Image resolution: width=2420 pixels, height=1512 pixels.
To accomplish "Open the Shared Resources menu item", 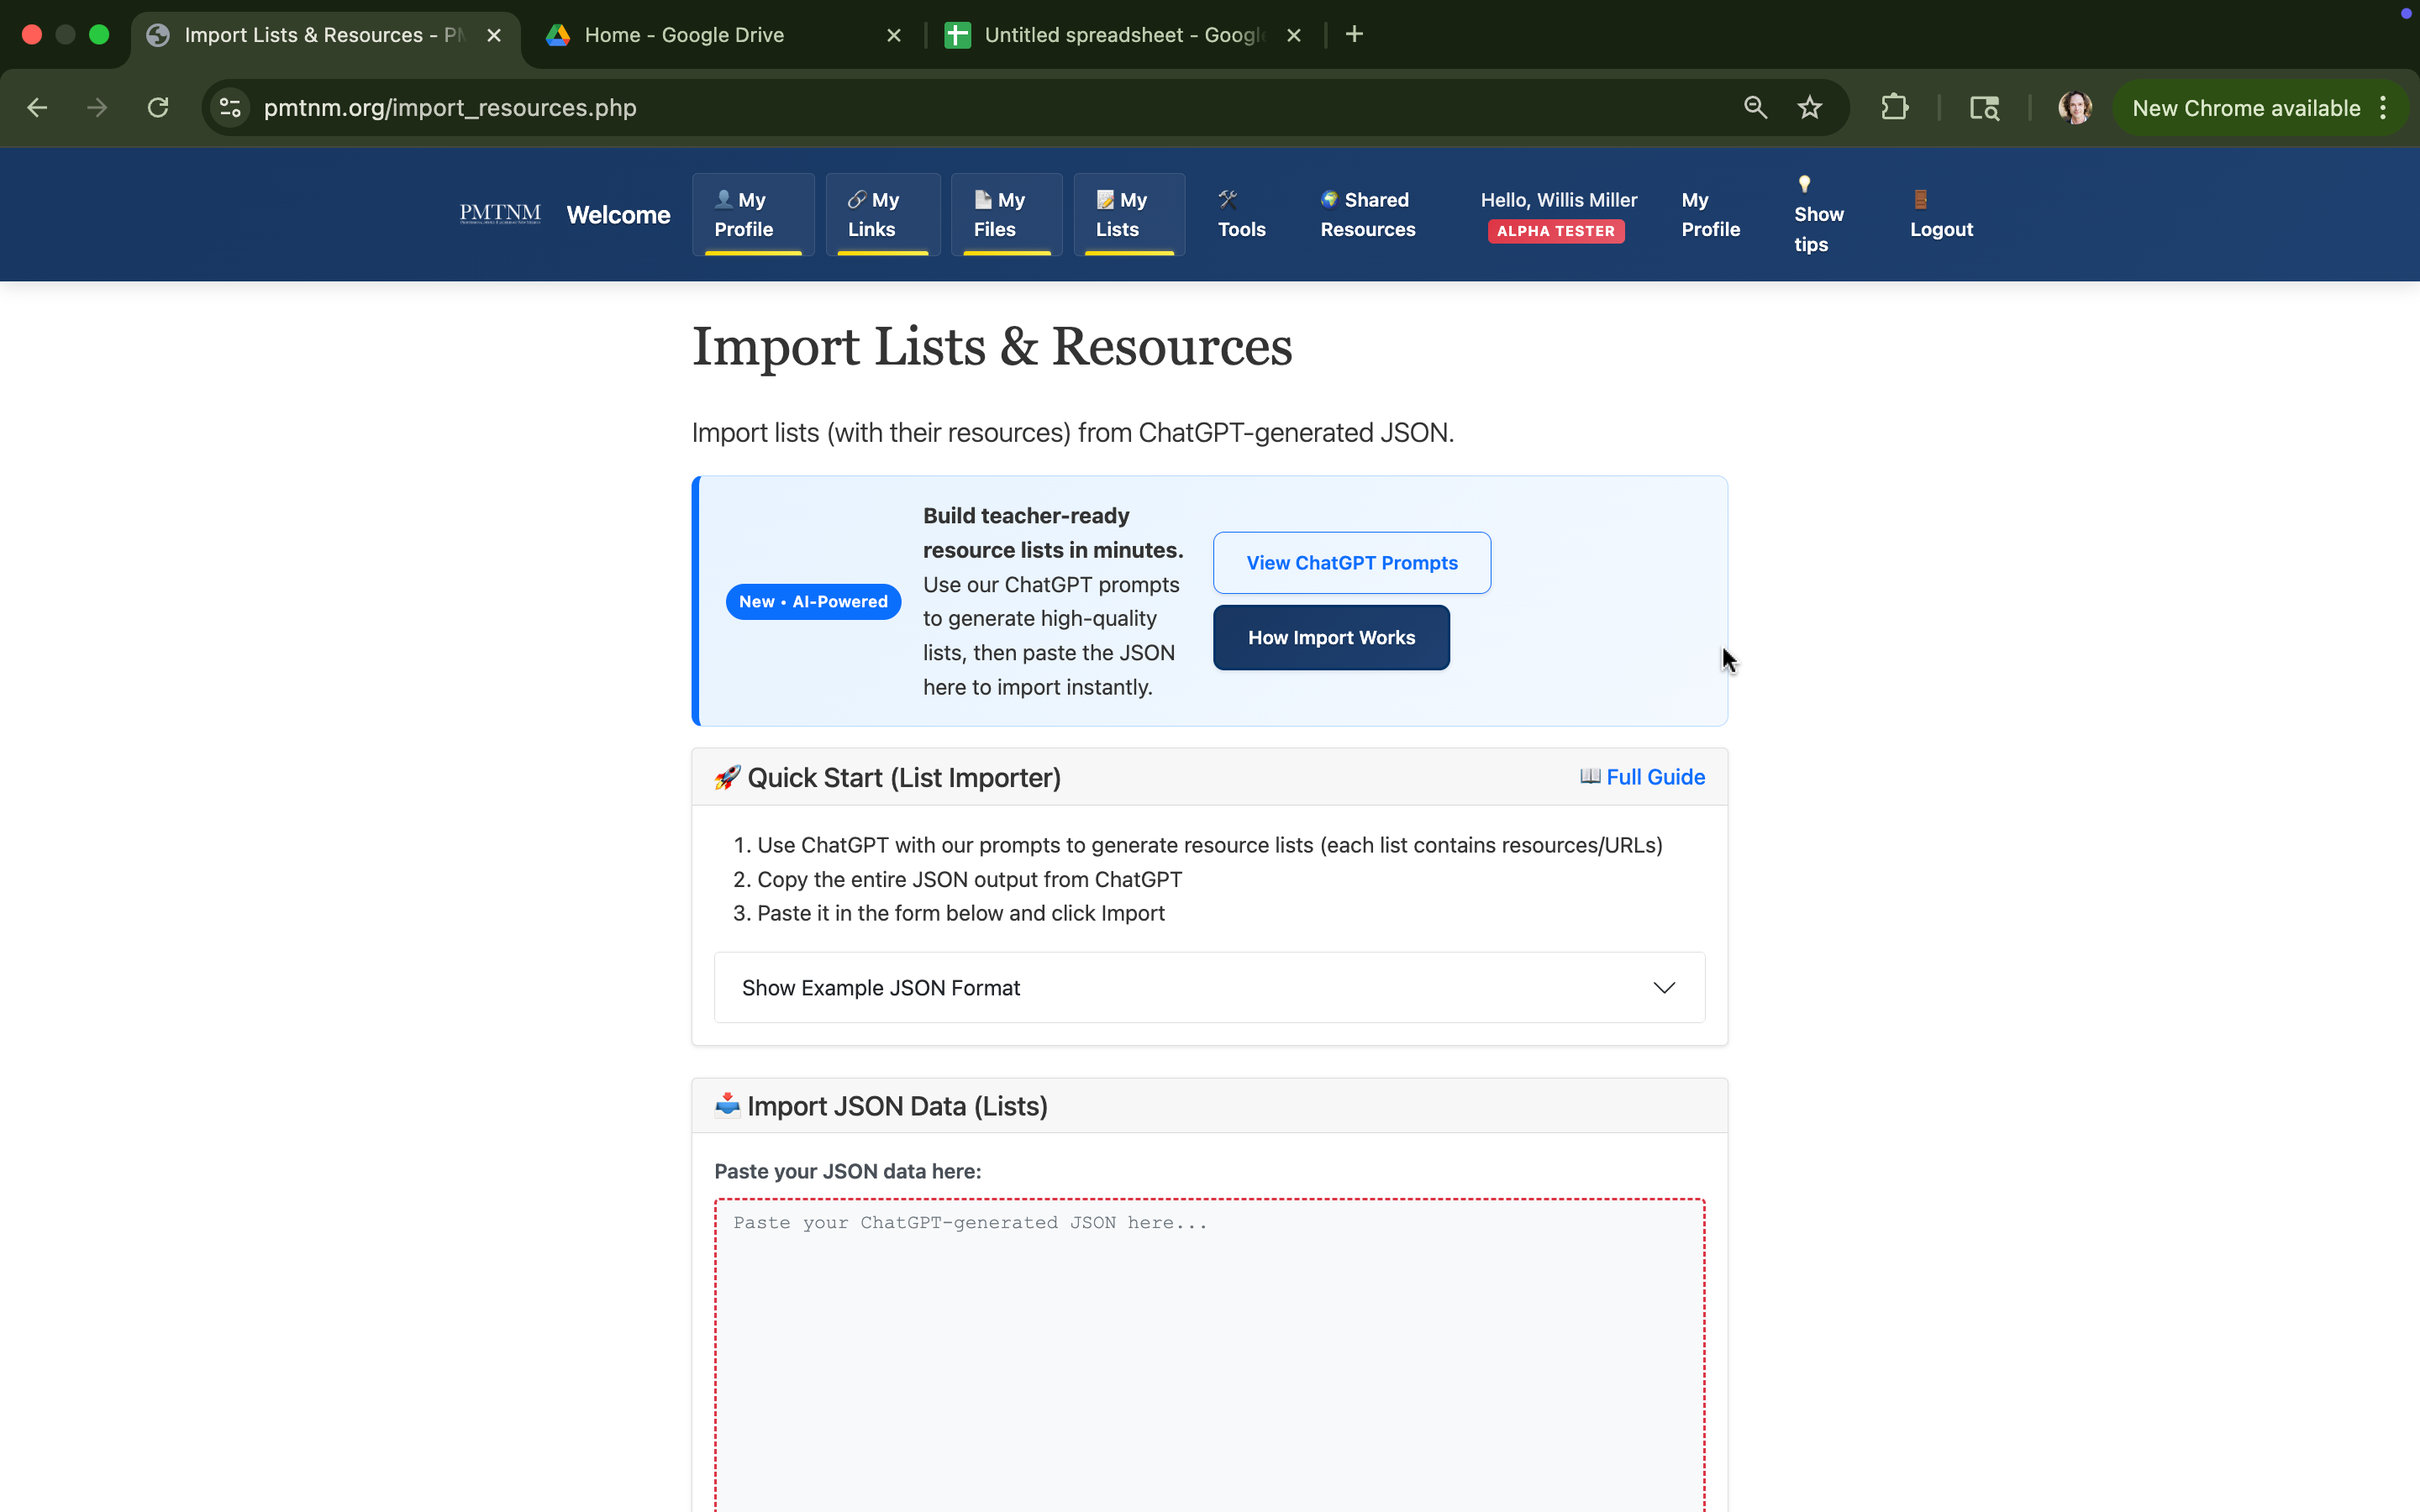I will (x=1367, y=214).
